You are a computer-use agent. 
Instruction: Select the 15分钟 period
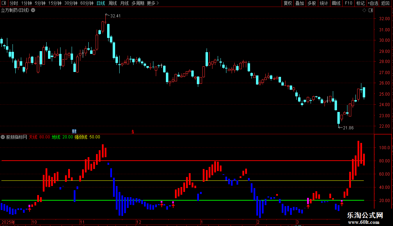pyautogui.click(x=55, y=3)
